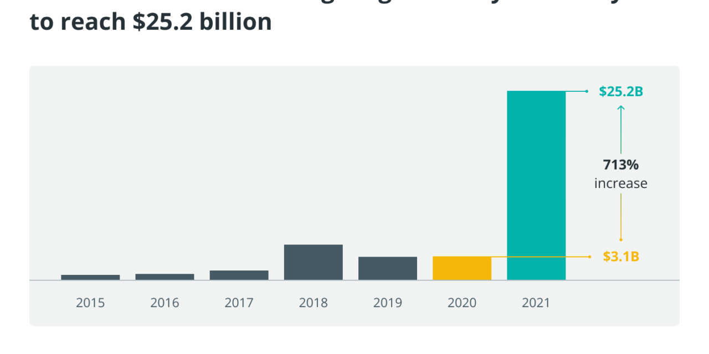This screenshot has height=354, width=709.
Task: Click the 2019 gray bar
Action: pos(388,268)
